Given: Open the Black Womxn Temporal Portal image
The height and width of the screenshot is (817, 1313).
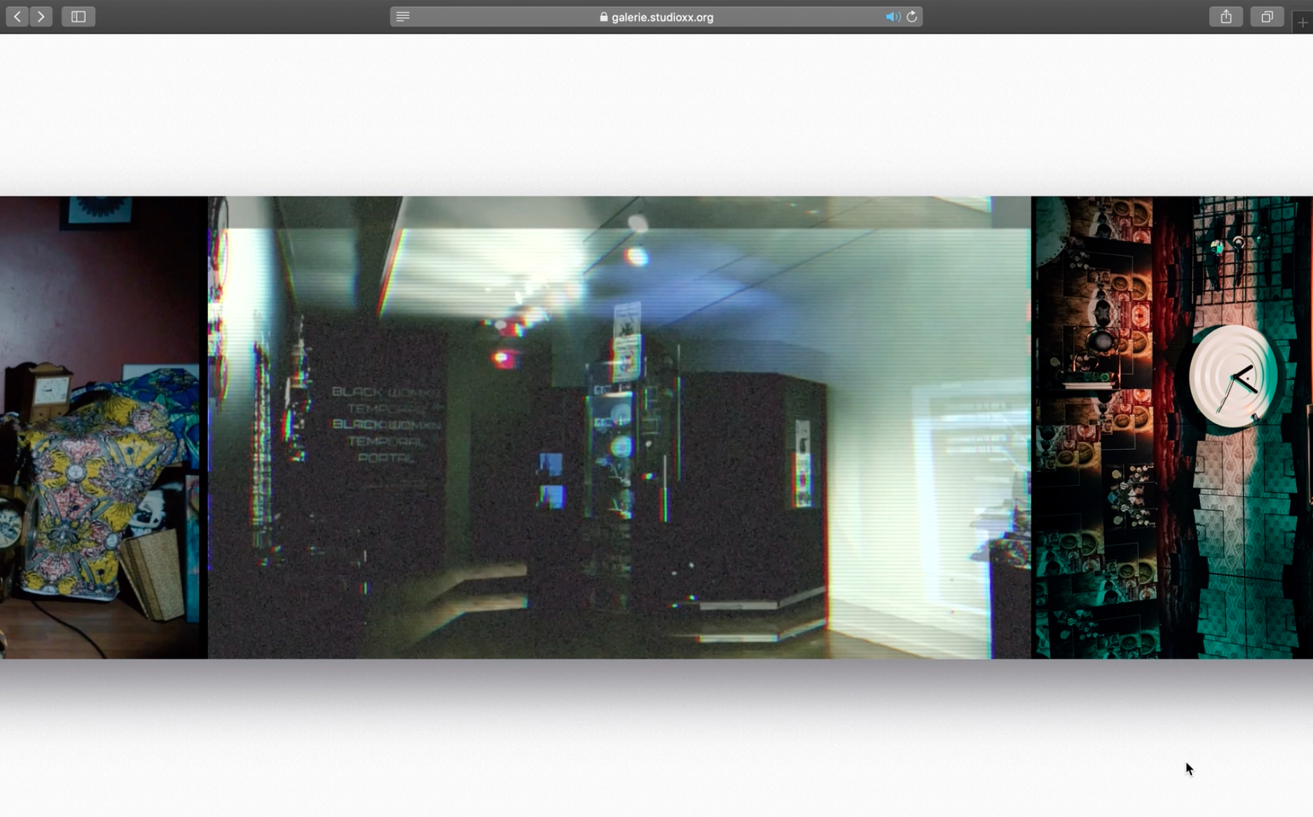Looking at the screenshot, I should 619,427.
